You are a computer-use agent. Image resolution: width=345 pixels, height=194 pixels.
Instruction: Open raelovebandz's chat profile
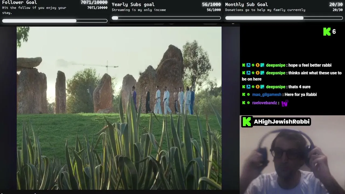[264, 103]
